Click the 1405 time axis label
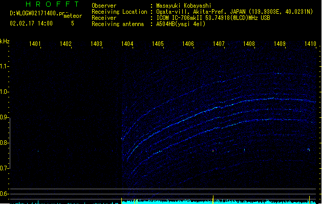The height and width of the screenshot is (204, 322). pyautogui.click(x=158, y=44)
